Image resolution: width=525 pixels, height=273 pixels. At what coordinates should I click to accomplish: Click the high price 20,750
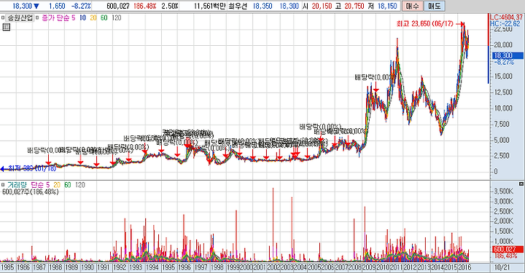click(354, 6)
